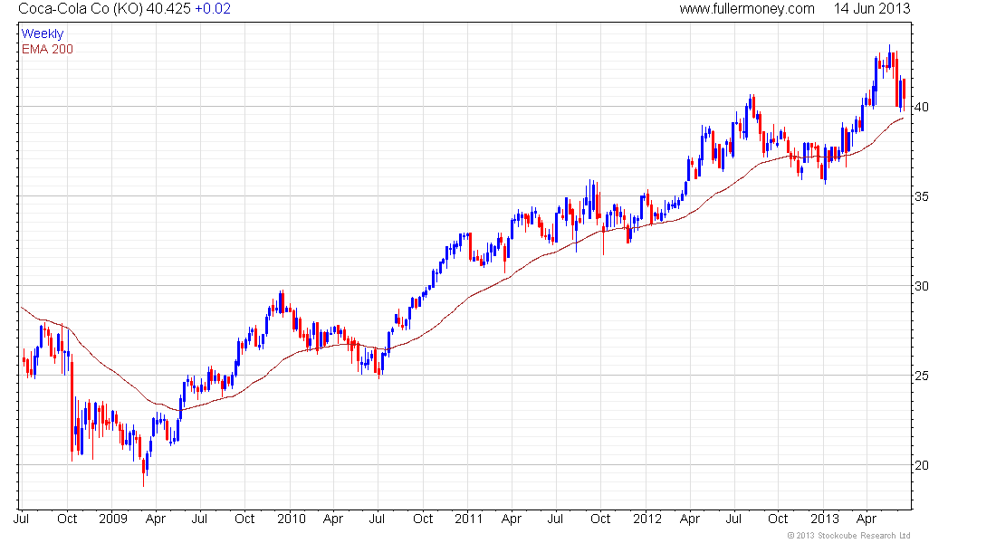The width and height of the screenshot is (996, 543).
Task: Click the 20 price axis label
Action: click(921, 465)
